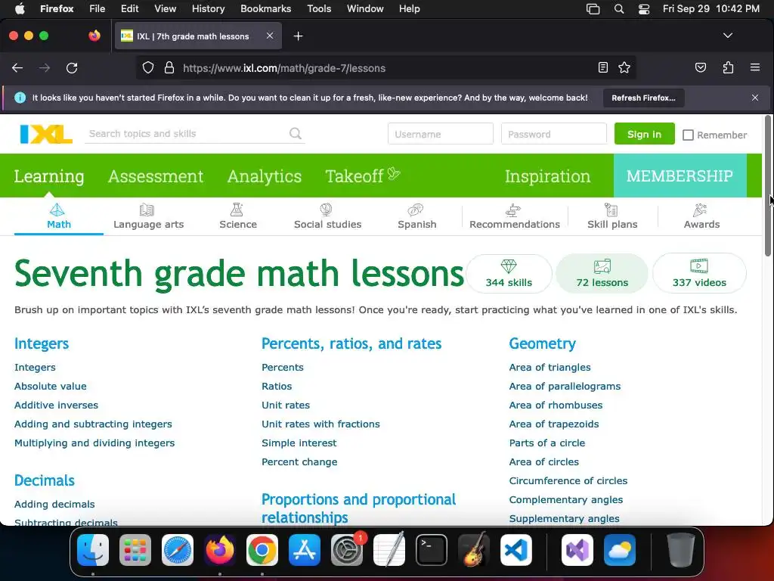This screenshot has height=581, width=774.
Task: Open Firefox extensions panel
Action: pos(728,67)
